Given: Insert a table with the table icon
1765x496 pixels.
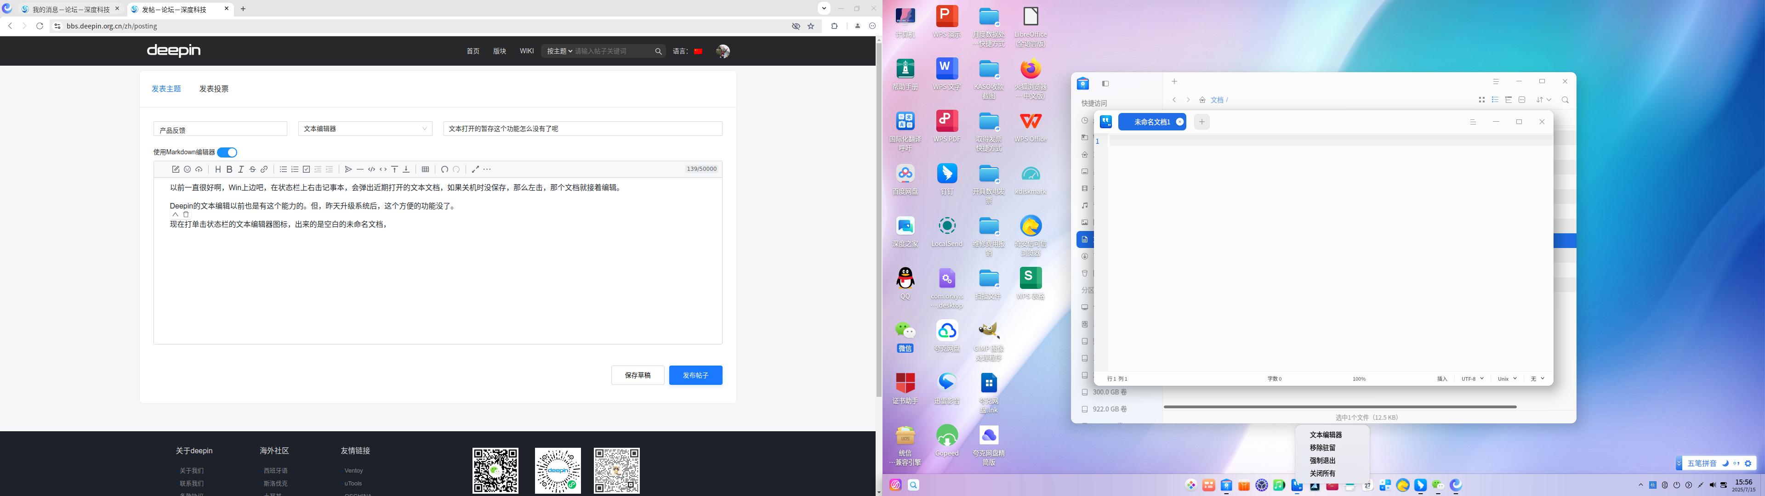Looking at the screenshot, I should pos(426,169).
